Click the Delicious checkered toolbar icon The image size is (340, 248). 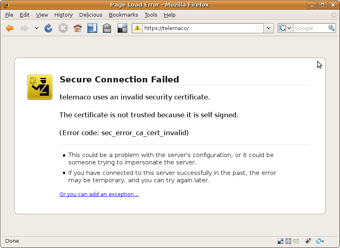(x=122, y=28)
